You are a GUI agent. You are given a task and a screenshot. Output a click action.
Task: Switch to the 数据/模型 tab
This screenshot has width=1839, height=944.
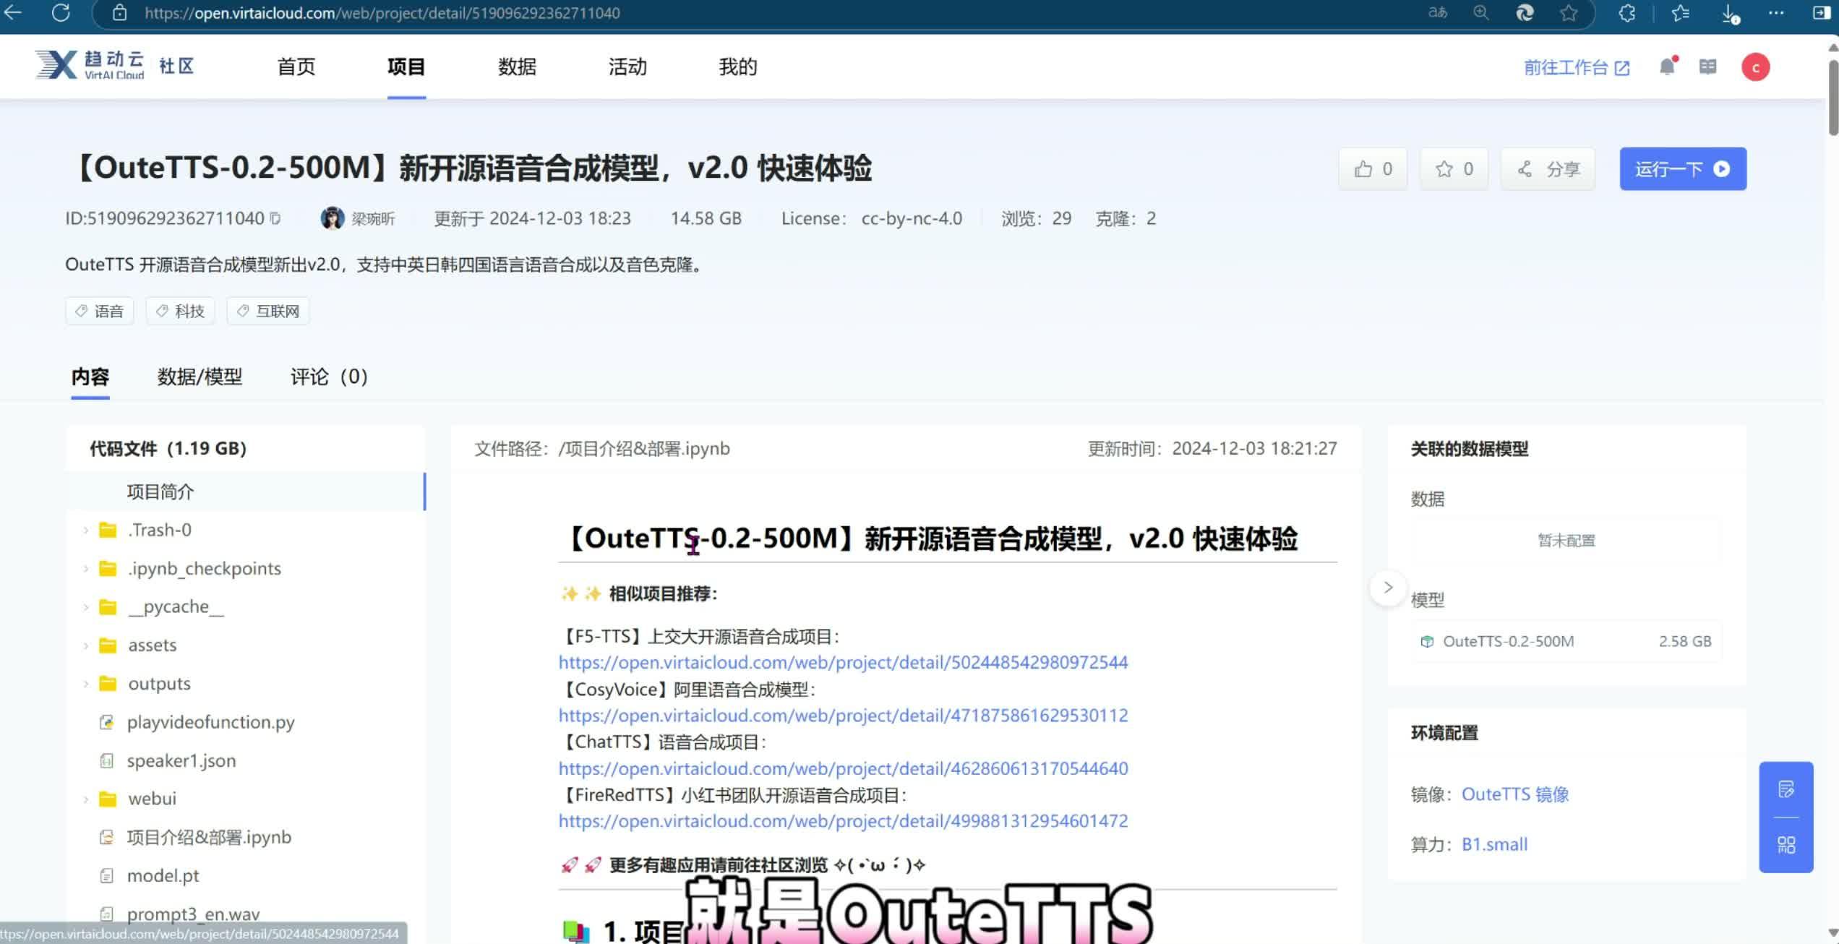pyautogui.click(x=200, y=377)
